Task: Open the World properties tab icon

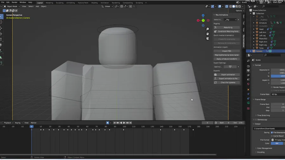Action: click(x=248, y=84)
